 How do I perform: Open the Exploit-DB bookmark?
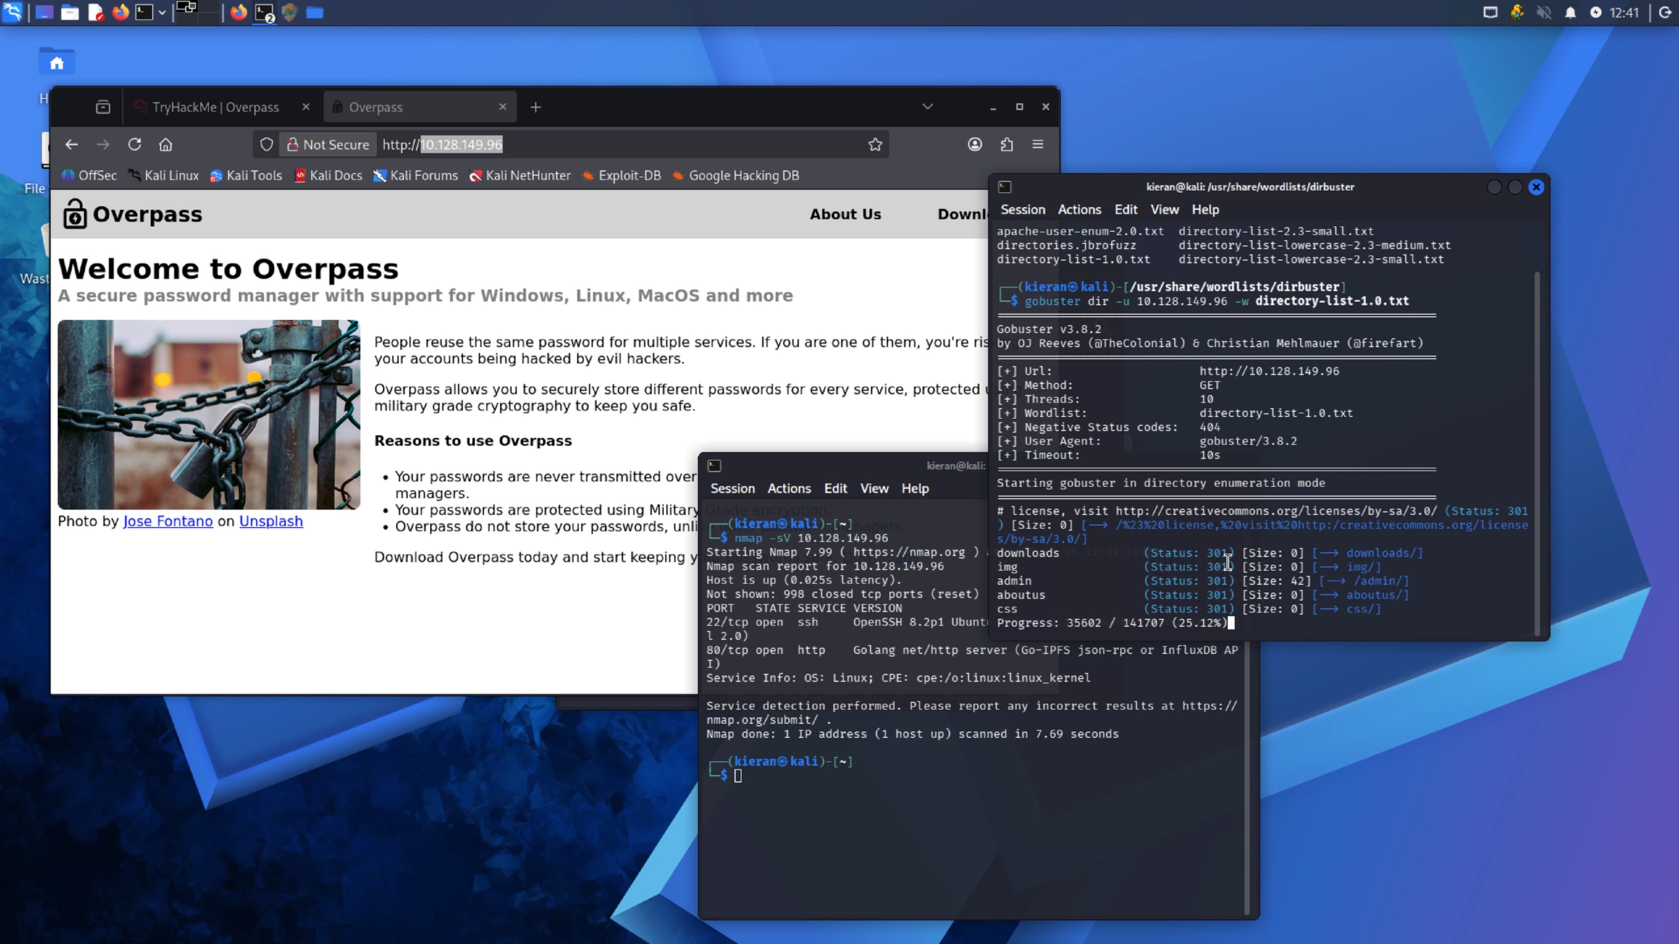(x=622, y=175)
